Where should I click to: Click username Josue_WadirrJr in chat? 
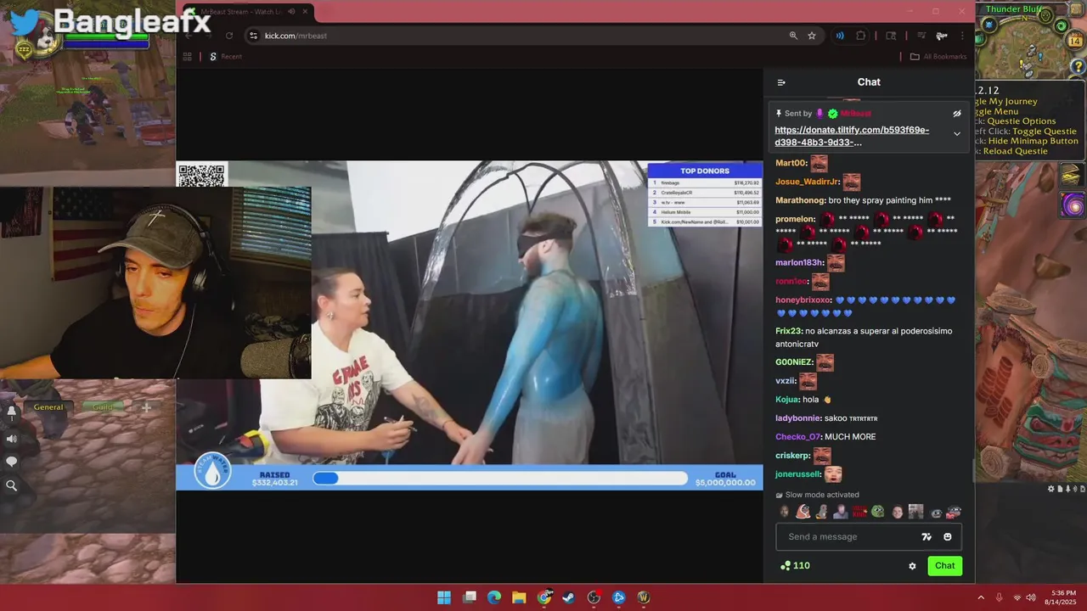point(808,182)
